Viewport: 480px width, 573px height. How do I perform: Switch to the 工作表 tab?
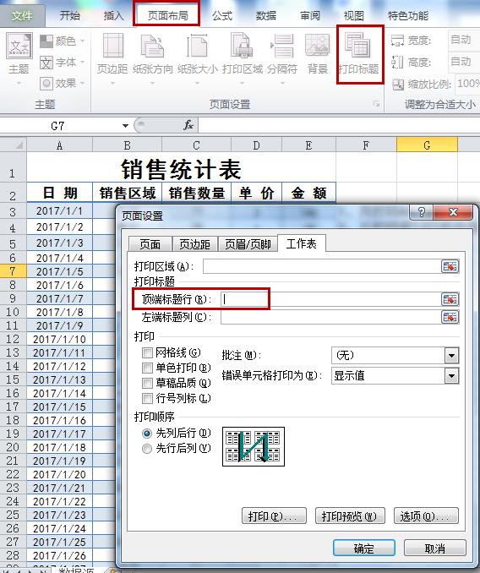click(302, 243)
